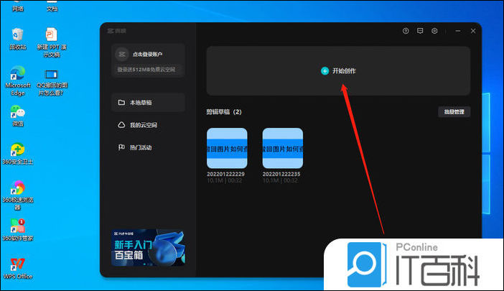Screen dimensions: 504x291
Task: Click the account avatar to log in
Action: click(122, 55)
